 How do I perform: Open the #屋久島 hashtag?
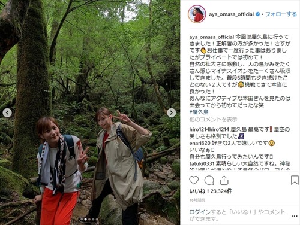point(199,112)
